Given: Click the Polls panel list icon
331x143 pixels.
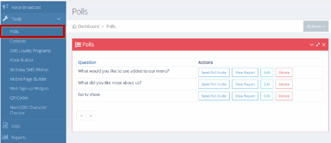Looking at the screenshot, I should tap(78, 45).
